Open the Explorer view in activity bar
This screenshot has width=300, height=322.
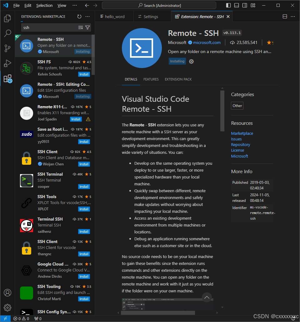tap(7, 18)
